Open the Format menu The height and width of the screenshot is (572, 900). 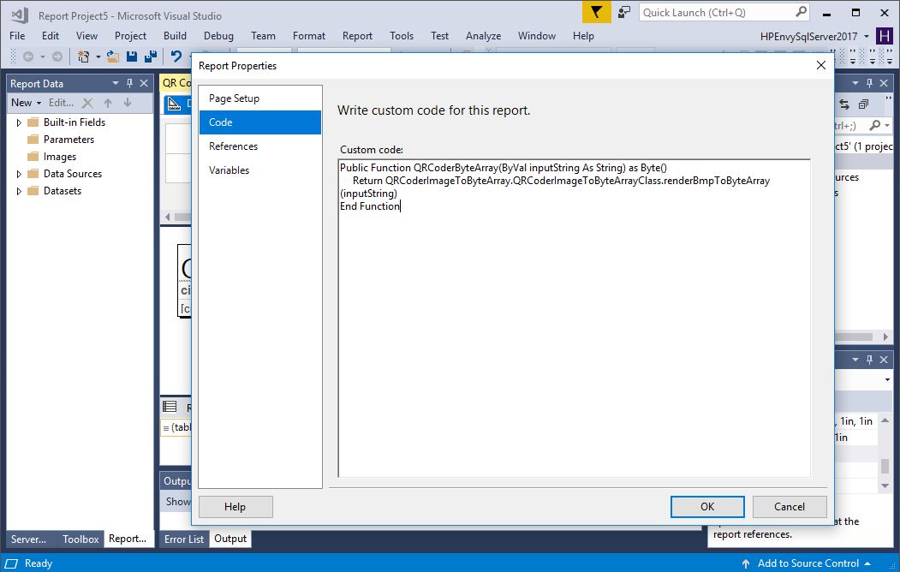[x=309, y=36]
